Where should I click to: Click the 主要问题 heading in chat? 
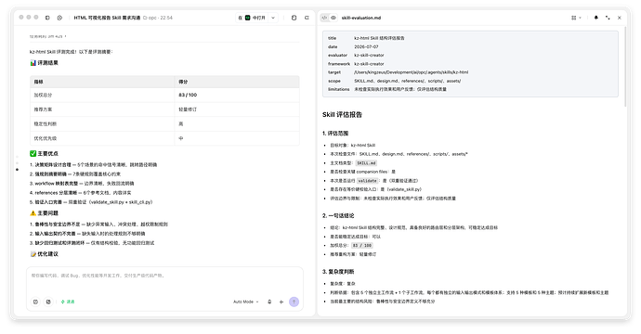tap(45, 213)
